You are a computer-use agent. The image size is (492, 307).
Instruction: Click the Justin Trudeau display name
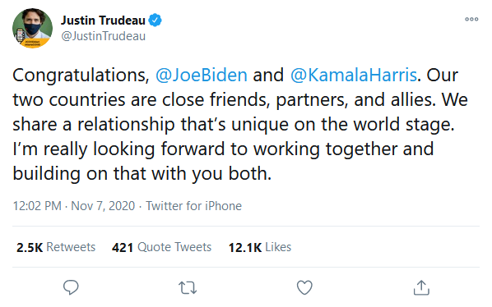[x=103, y=21]
